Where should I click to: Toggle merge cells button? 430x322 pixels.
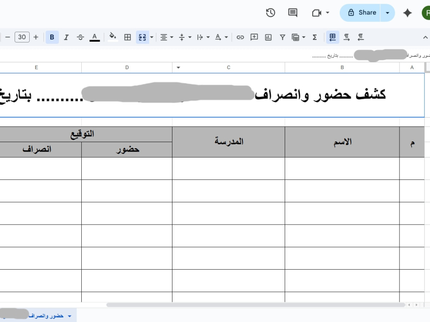pyautogui.click(x=142, y=37)
